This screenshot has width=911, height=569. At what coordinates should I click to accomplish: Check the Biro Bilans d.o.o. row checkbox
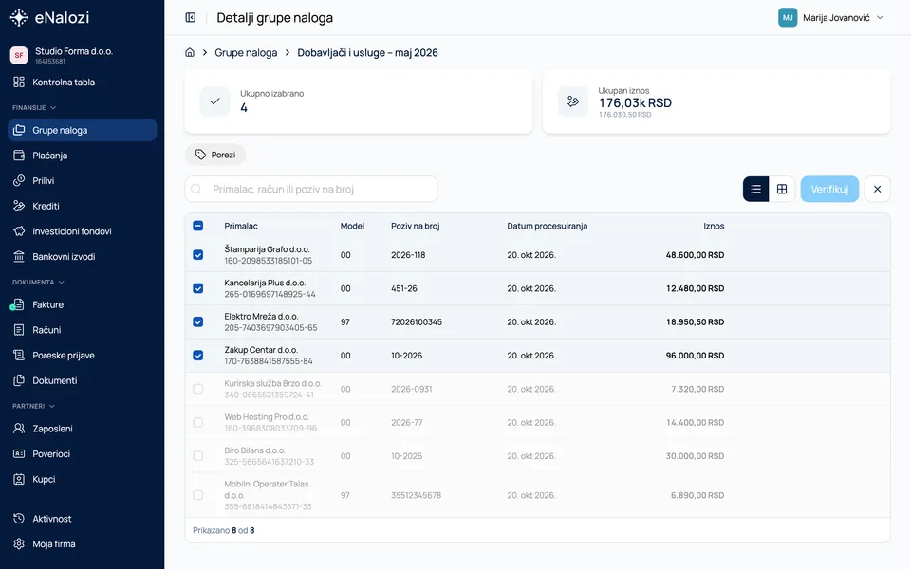pos(198,456)
